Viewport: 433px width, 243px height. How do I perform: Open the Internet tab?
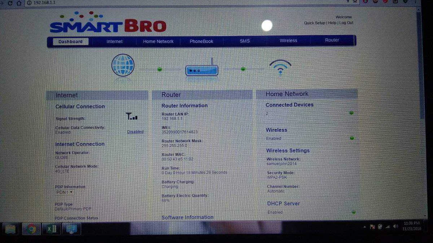114,41
